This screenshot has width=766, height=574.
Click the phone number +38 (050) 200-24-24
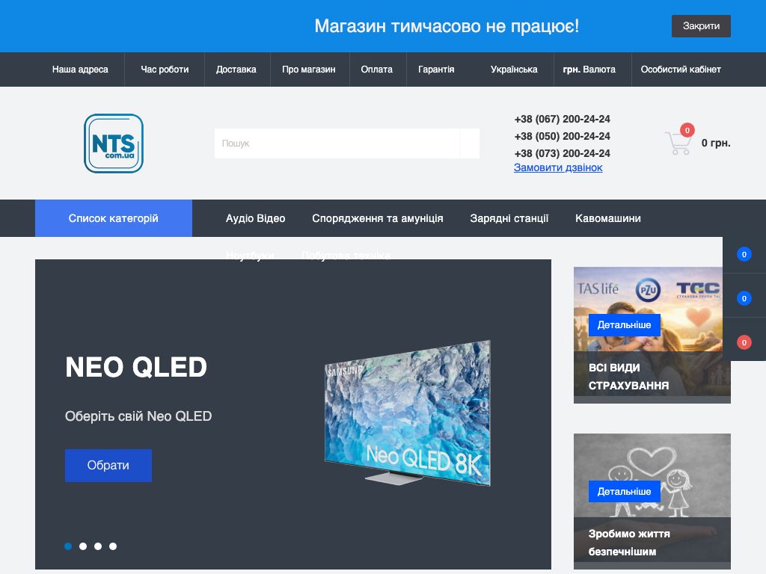(x=563, y=136)
